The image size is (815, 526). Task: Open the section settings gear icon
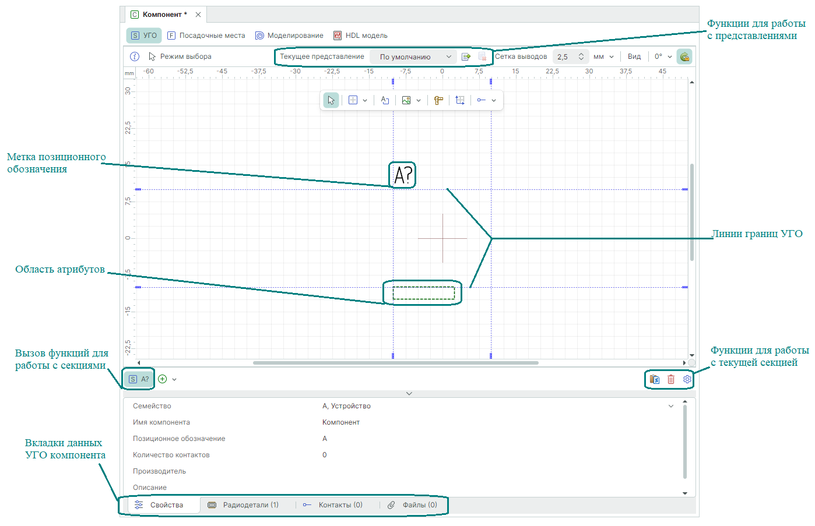point(687,379)
